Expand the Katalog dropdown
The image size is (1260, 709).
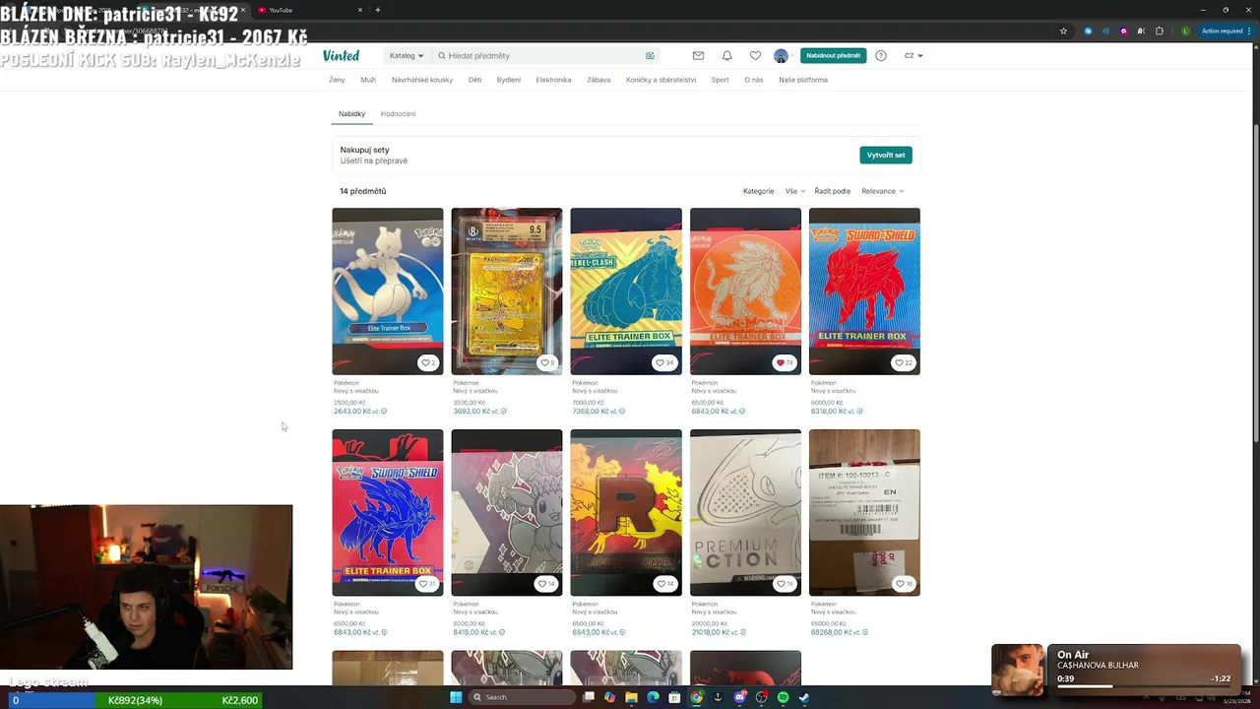tap(406, 56)
